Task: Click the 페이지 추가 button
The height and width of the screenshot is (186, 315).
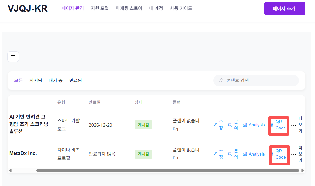Action: click(x=284, y=9)
